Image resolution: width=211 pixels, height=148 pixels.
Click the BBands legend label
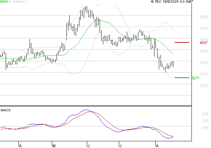[19, 1]
